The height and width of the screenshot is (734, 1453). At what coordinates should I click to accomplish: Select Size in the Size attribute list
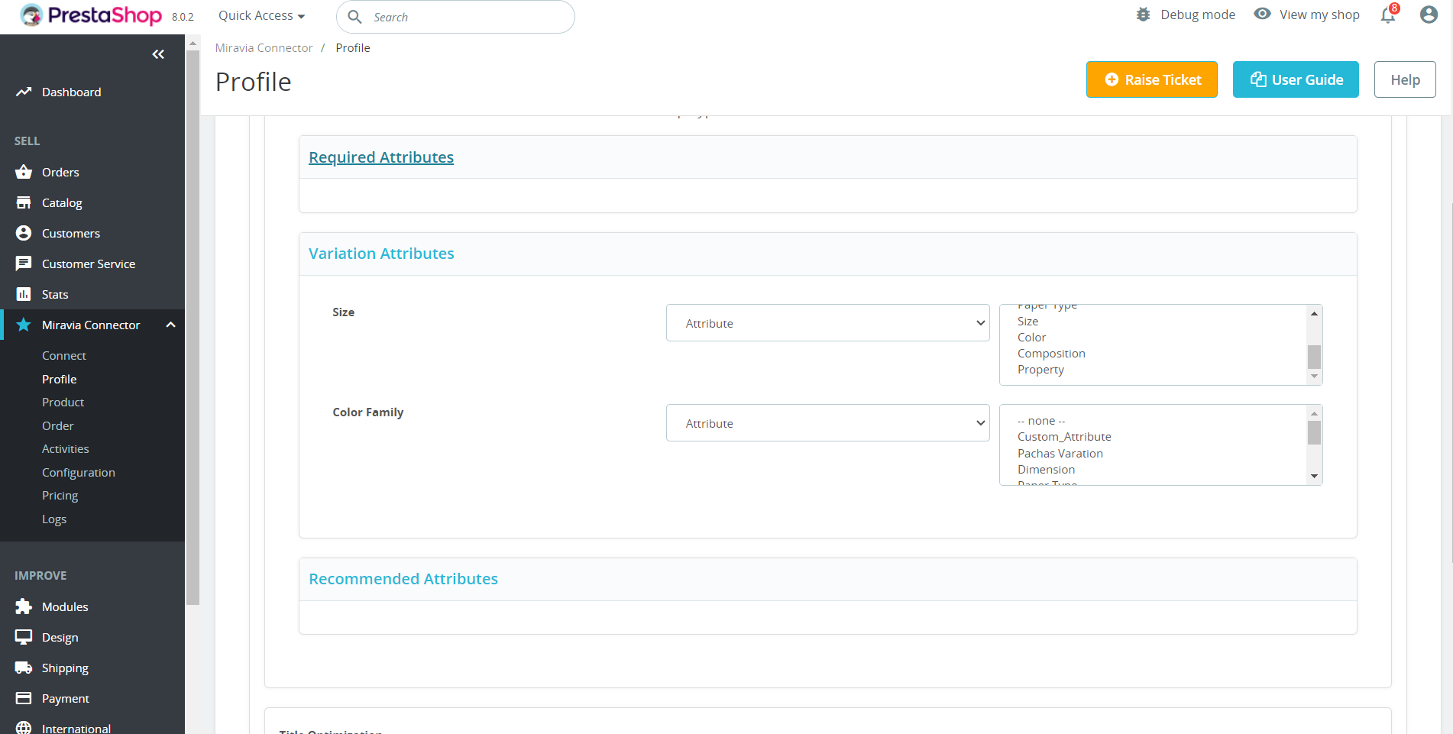point(1027,322)
